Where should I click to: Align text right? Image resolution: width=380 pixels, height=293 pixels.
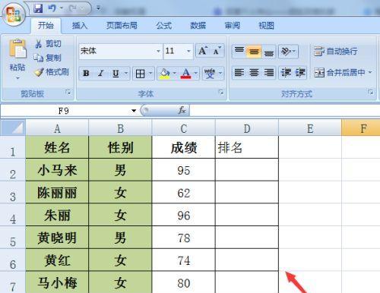tap(269, 73)
